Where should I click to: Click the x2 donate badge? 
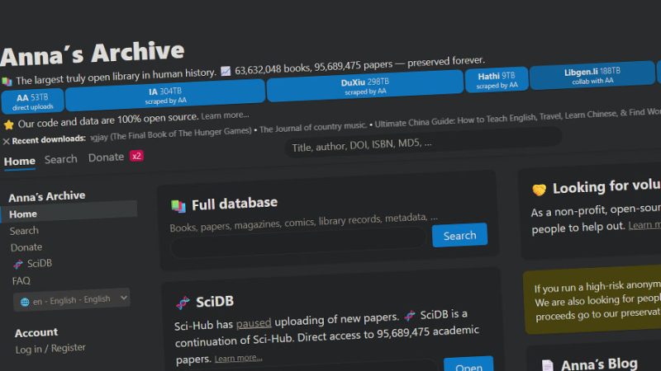tap(136, 156)
